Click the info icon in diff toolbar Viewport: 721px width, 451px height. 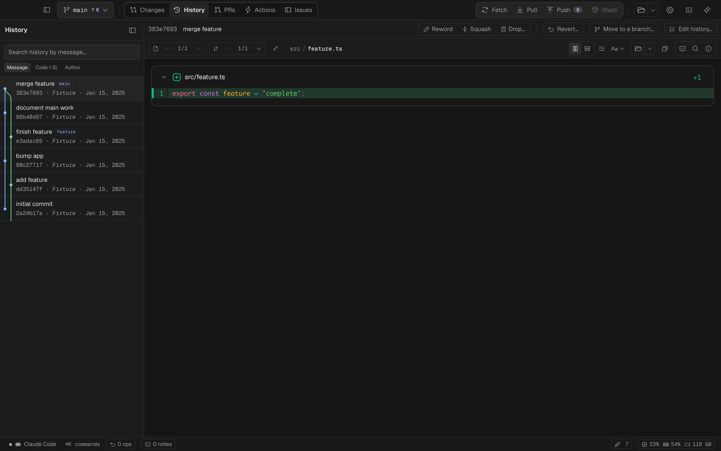[708, 49]
